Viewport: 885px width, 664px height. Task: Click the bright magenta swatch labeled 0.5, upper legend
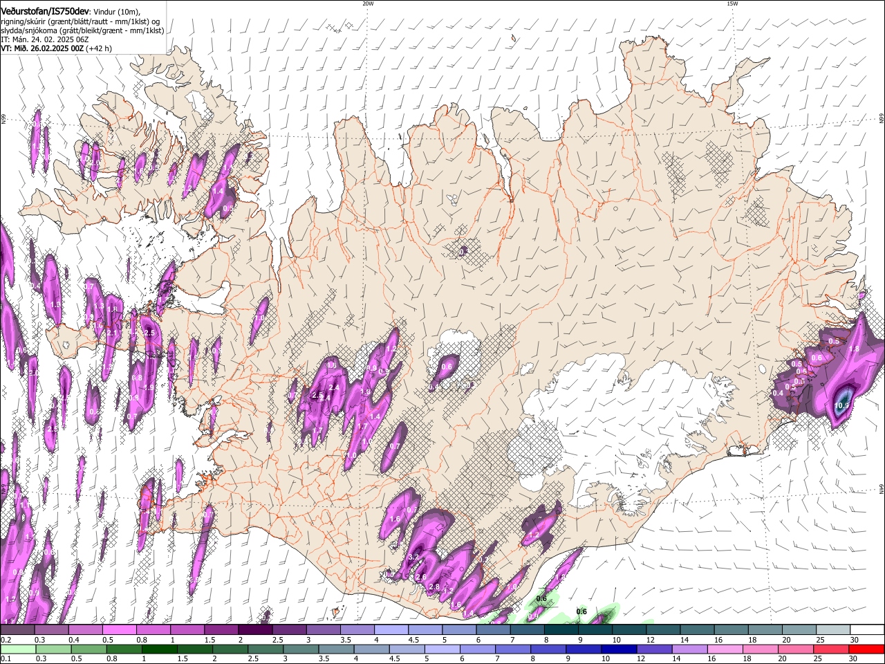coord(119,630)
